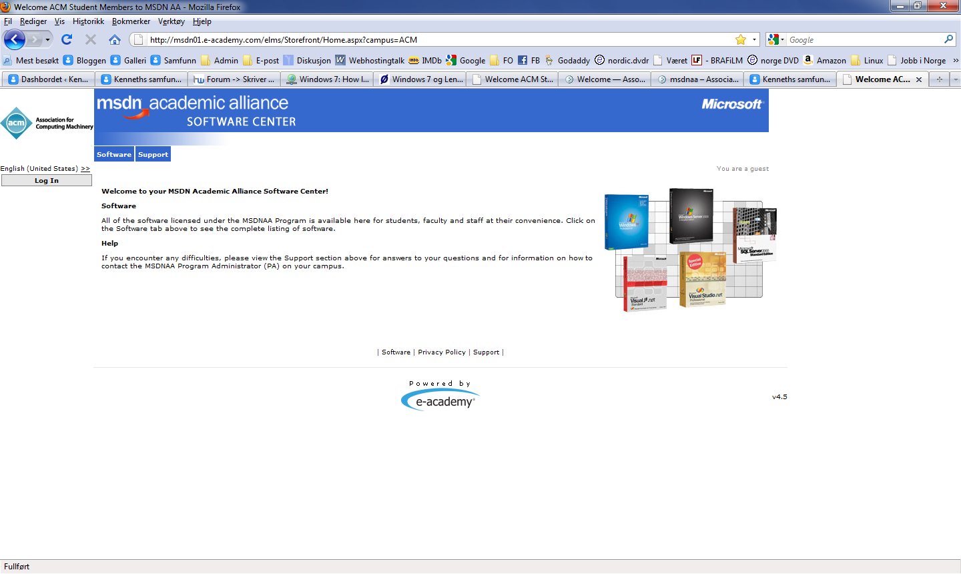Show more bookmarks with the chevron

click(x=956, y=60)
